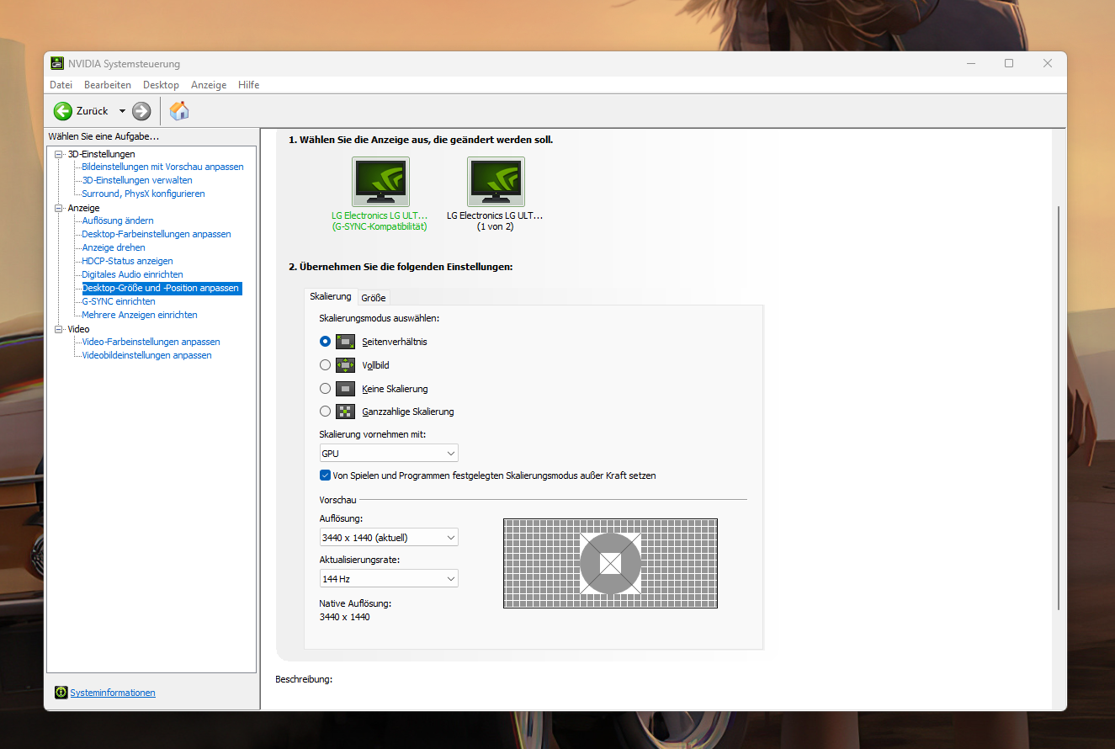Open Surround, PhysX konfigurieren
This screenshot has width=1115, height=749.
[x=143, y=194]
